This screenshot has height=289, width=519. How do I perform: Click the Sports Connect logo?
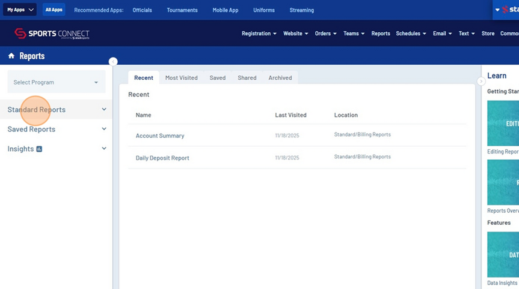click(52, 34)
